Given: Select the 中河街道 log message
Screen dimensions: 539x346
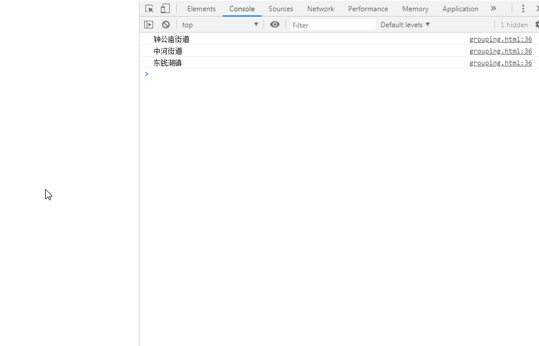Looking at the screenshot, I should tap(168, 51).
